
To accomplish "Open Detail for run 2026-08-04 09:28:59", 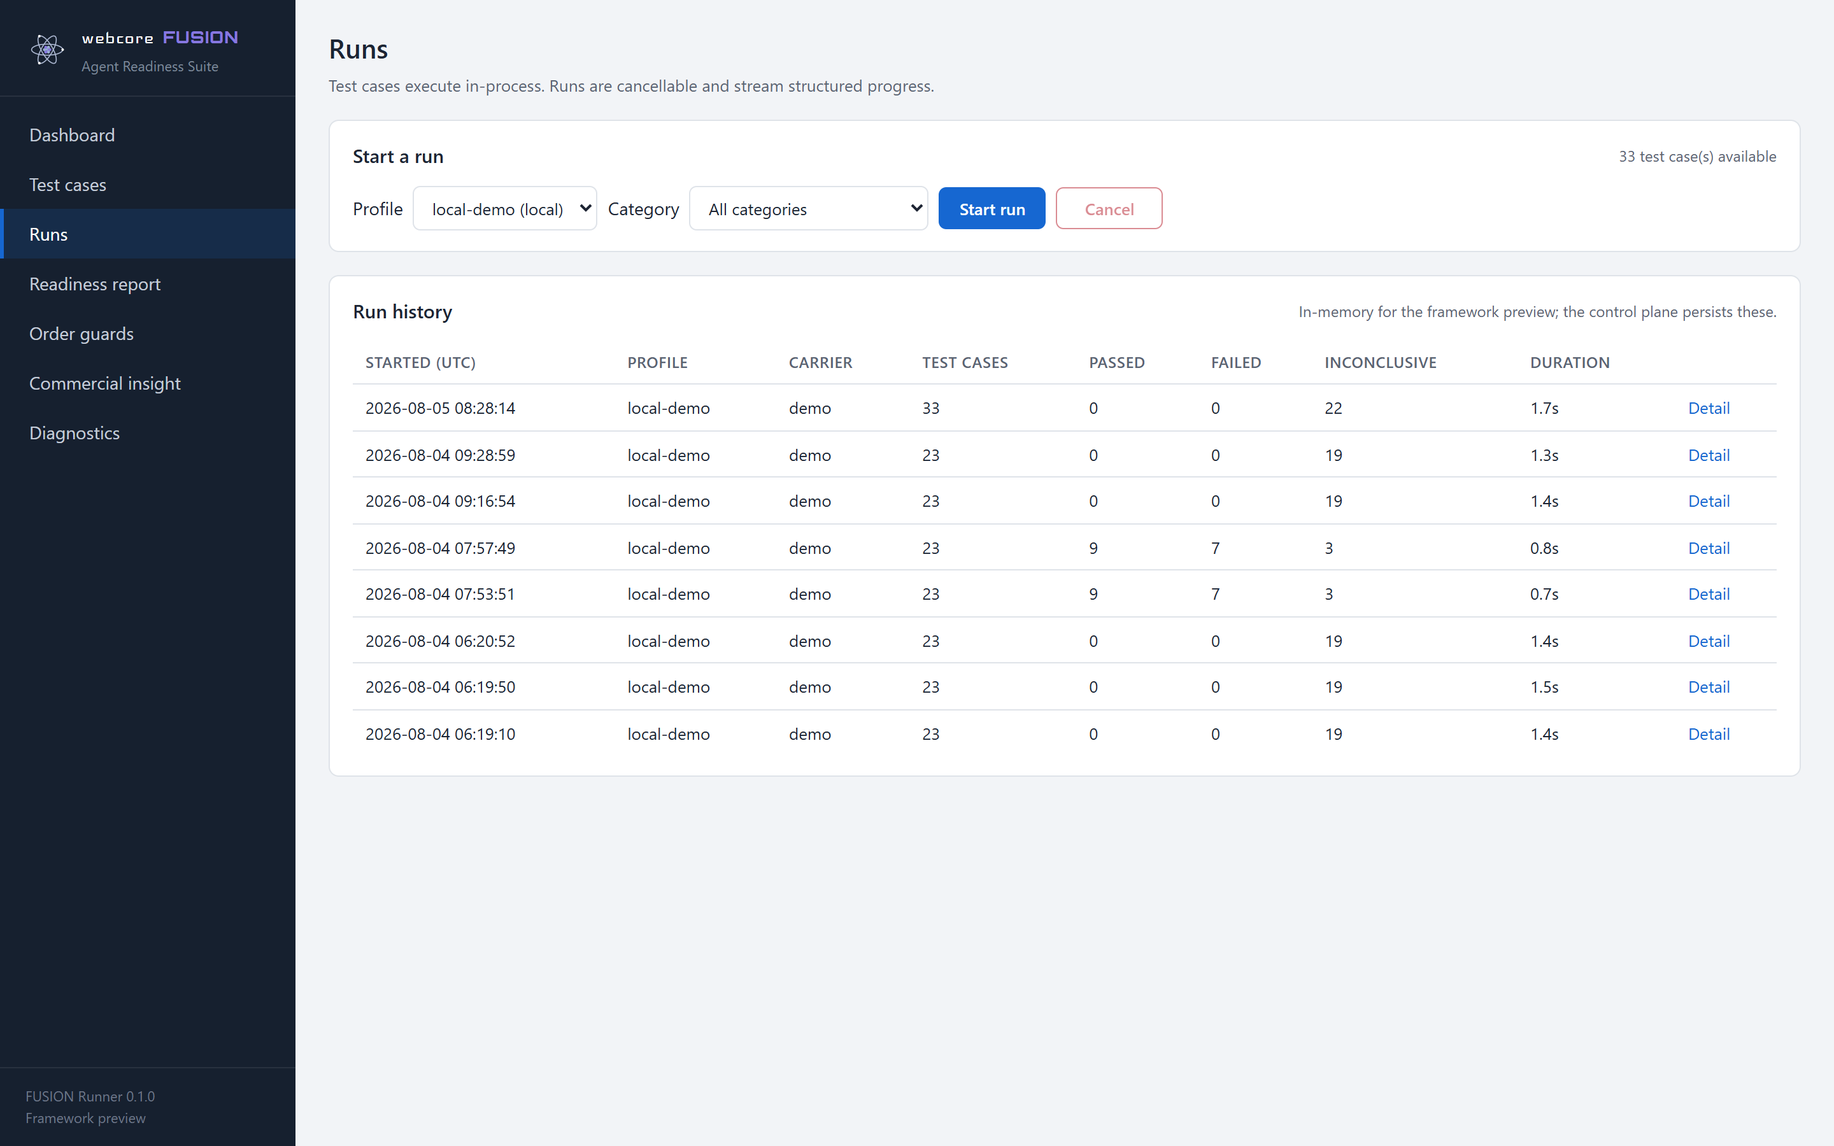I will coord(1708,455).
